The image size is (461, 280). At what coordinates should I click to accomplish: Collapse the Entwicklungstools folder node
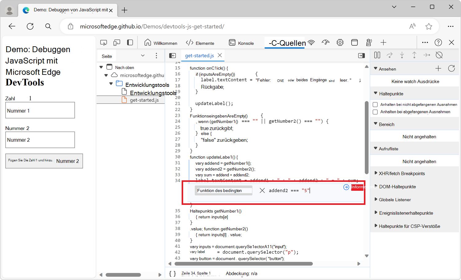111,83
